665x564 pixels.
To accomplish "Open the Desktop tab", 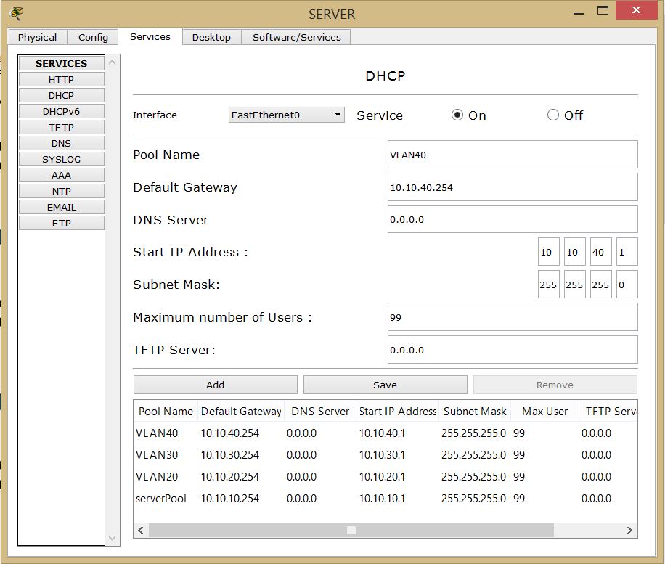I will point(211,37).
